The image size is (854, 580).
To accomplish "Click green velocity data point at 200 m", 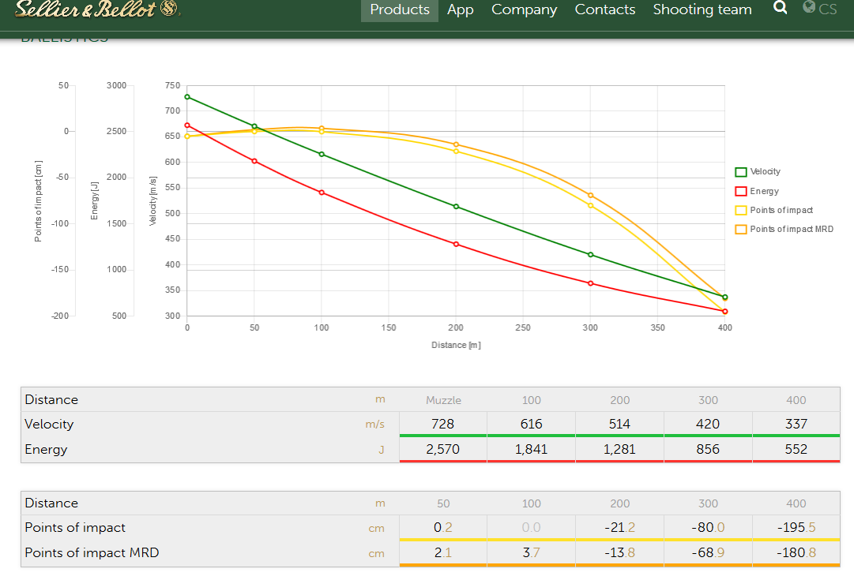I will (x=456, y=207).
